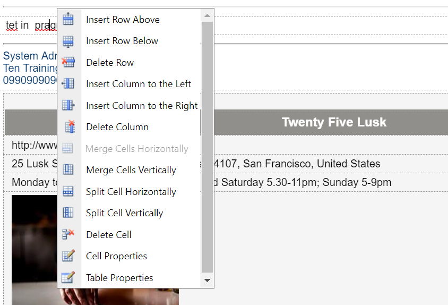Click the Delete Column icon

70,126
